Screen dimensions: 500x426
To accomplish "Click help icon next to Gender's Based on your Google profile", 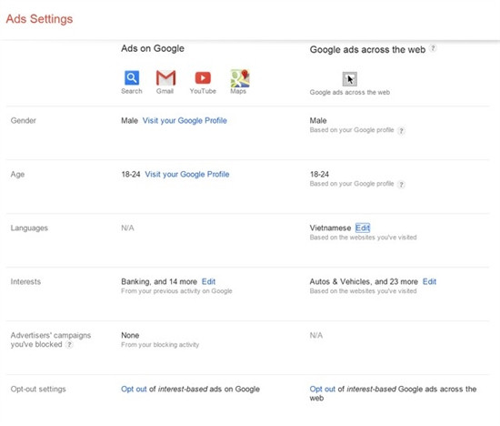I will click(402, 130).
